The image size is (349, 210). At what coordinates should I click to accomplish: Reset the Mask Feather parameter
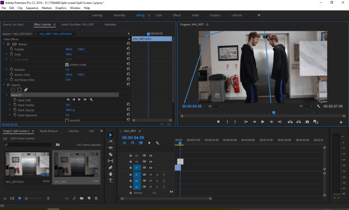128,105
